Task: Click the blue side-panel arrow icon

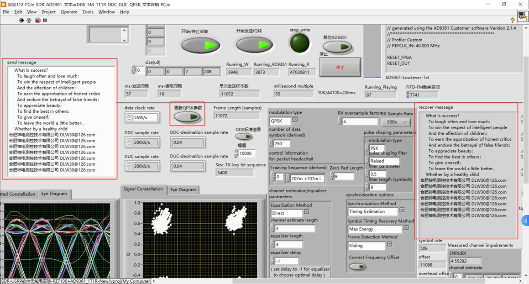Action: click(x=525, y=221)
